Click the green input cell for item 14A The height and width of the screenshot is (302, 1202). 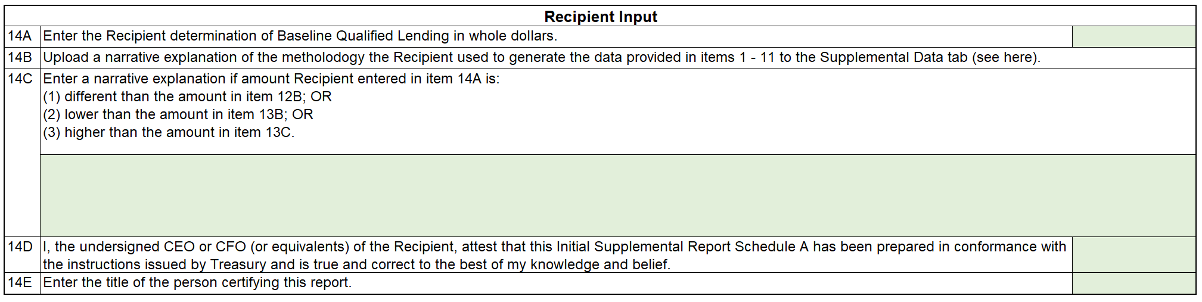pyautogui.click(x=1133, y=36)
